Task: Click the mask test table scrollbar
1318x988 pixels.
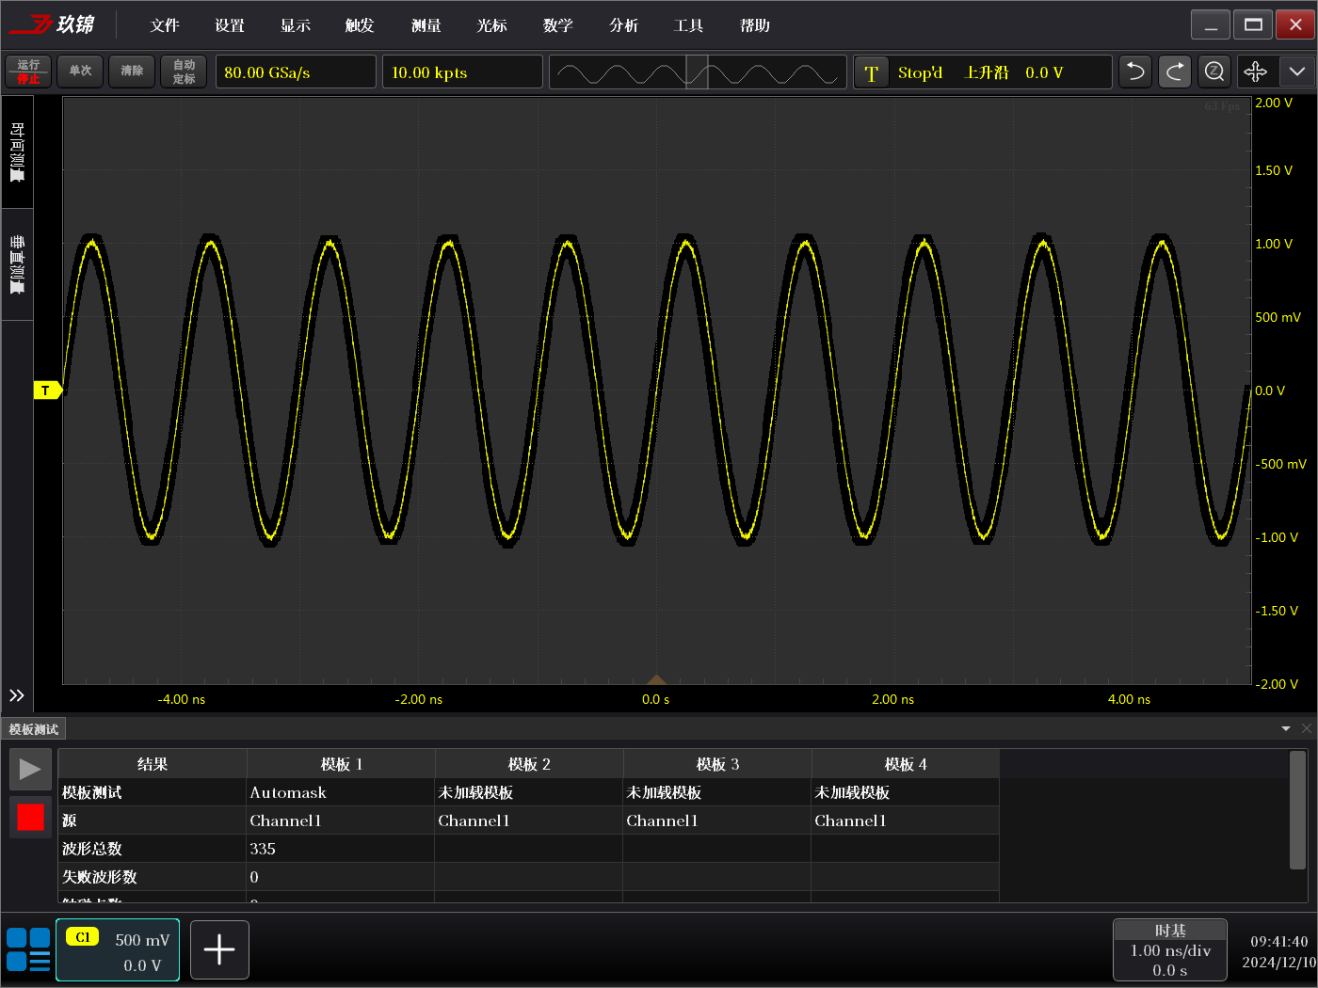Action: (x=1297, y=809)
